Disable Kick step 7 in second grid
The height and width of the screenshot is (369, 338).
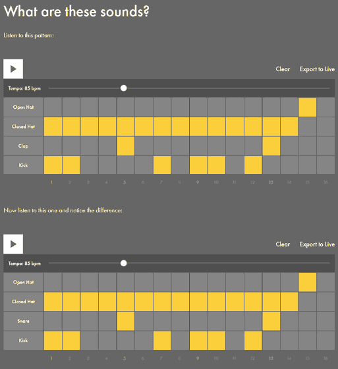[162, 340]
